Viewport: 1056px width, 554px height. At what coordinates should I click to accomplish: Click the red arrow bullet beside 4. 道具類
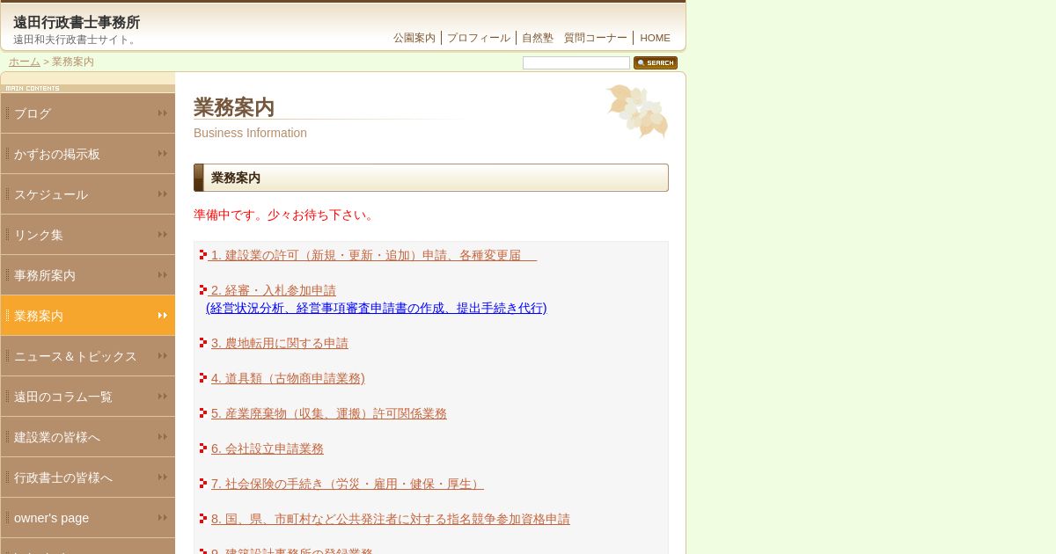pos(203,378)
